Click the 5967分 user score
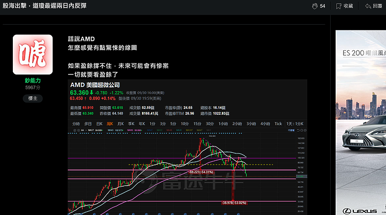 (33, 87)
